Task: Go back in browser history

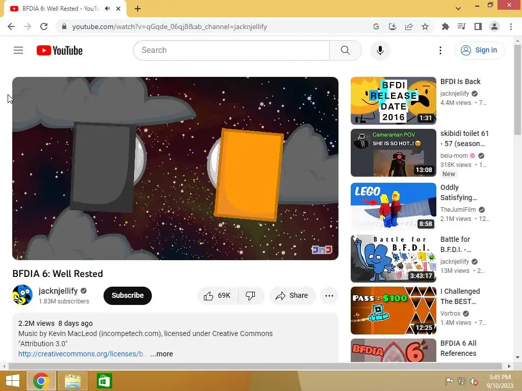Action: pos(11,26)
